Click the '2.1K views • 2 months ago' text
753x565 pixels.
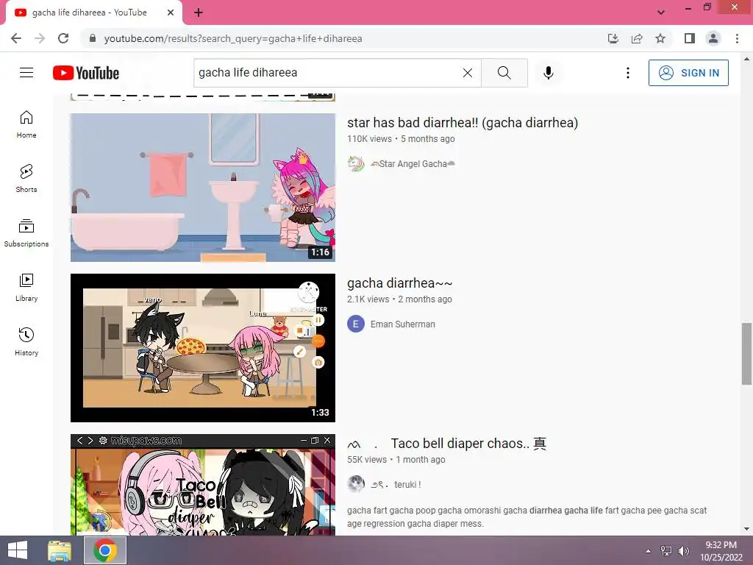[x=399, y=299]
